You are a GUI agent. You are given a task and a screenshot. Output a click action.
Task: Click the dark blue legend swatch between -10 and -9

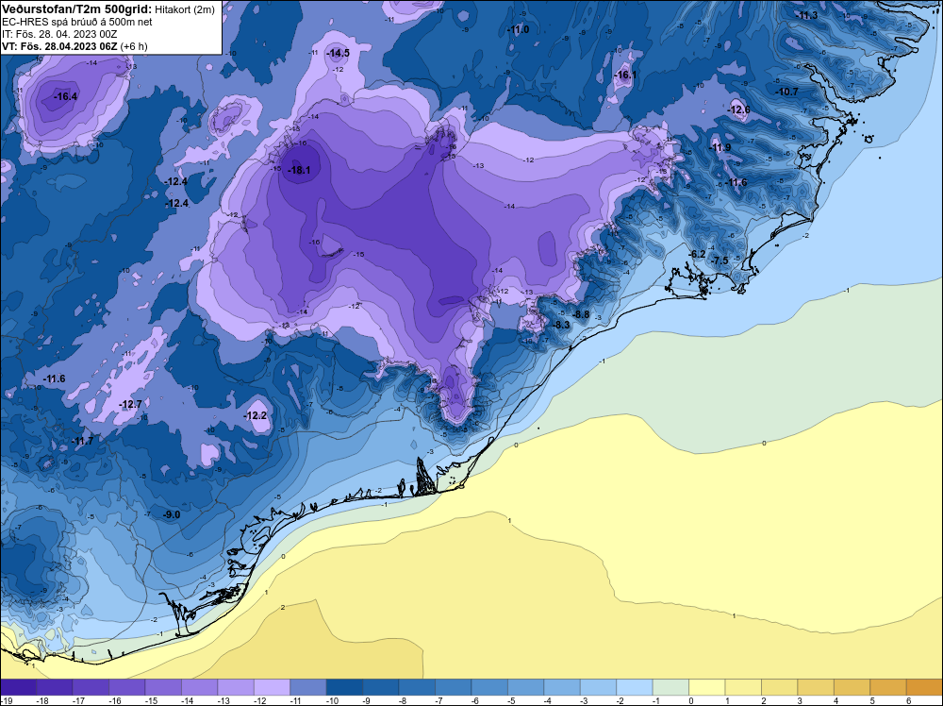344,687
